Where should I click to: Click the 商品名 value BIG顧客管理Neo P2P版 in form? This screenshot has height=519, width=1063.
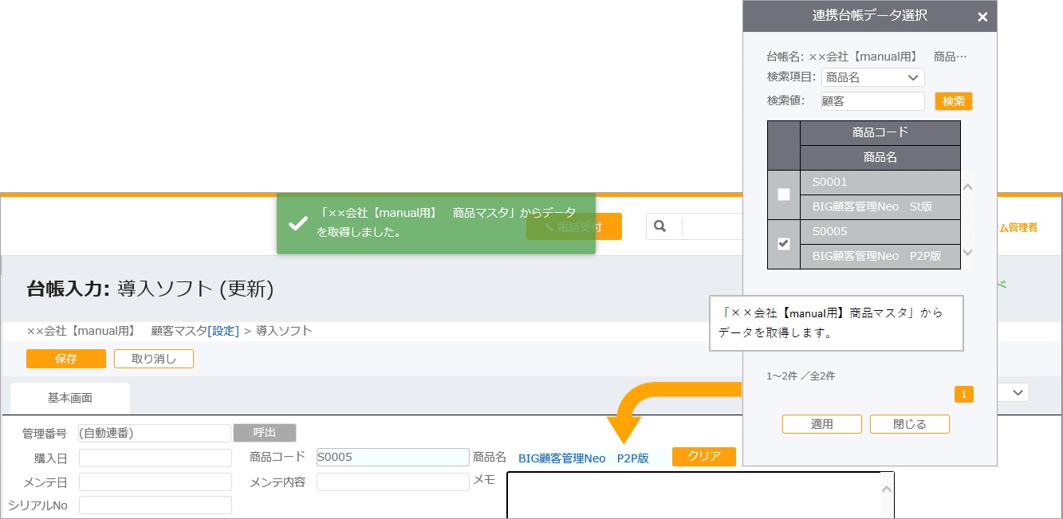(x=584, y=458)
